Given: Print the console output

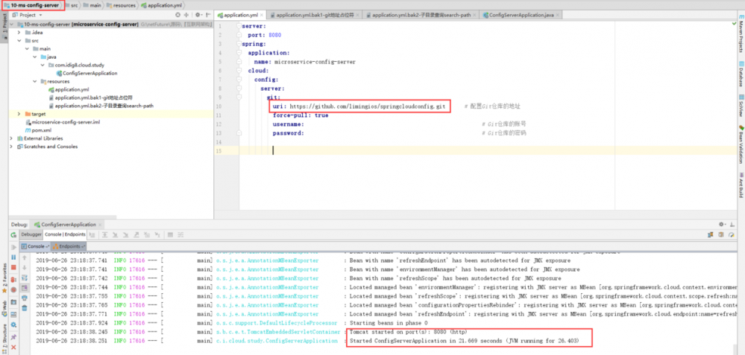Looking at the screenshot, I should click(x=24, y=298).
